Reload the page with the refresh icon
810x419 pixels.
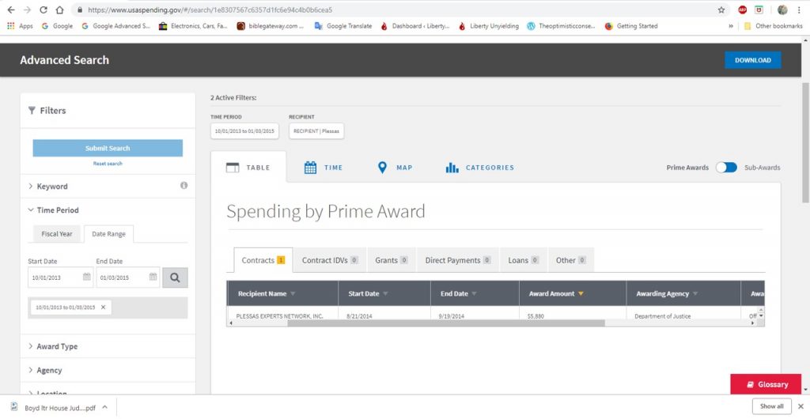[x=44, y=9]
